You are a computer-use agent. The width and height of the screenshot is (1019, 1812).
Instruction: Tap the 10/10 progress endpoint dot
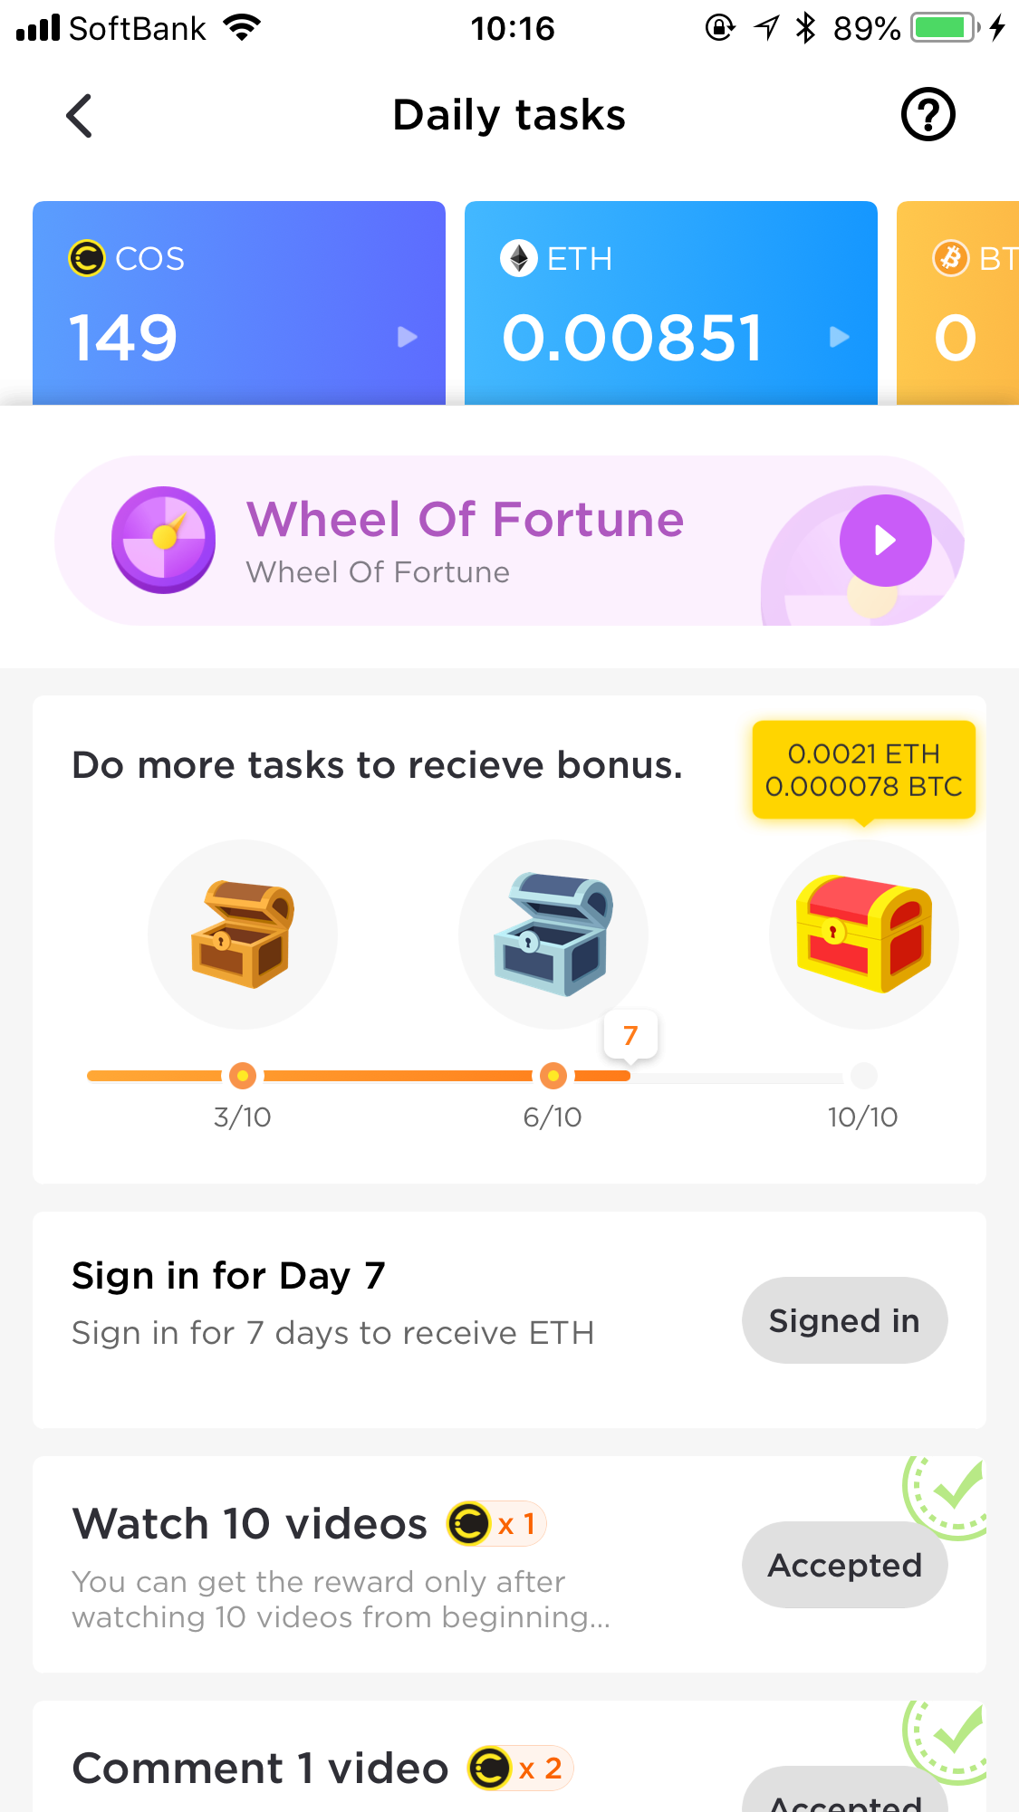point(864,1076)
